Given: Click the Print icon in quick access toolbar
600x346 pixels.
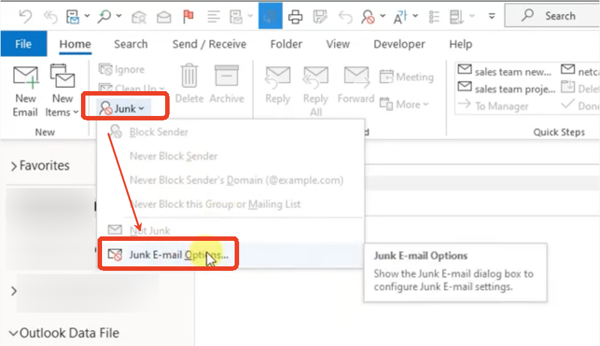Looking at the screenshot, I should point(295,17).
